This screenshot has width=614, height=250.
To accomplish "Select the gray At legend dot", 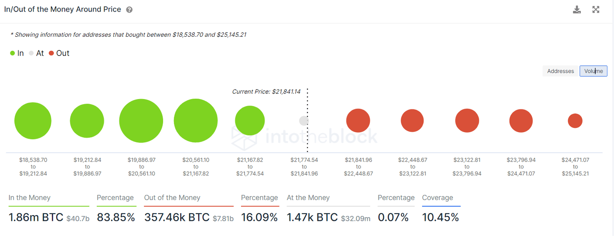I will coord(31,53).
